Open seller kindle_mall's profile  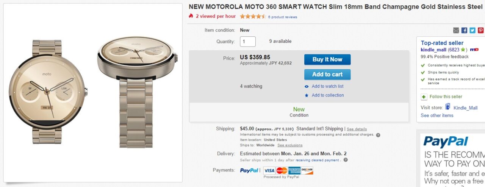pos(433,50)
